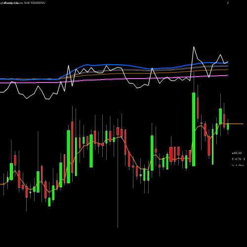Click the volume text 'V: 0.76 X'
This screenshot has height=247, width=247.
[238, 159]
